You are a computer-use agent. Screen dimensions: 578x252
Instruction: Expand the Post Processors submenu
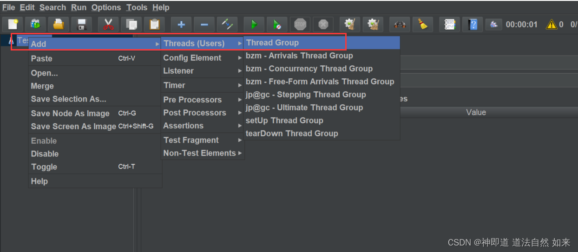coord(202,113)
